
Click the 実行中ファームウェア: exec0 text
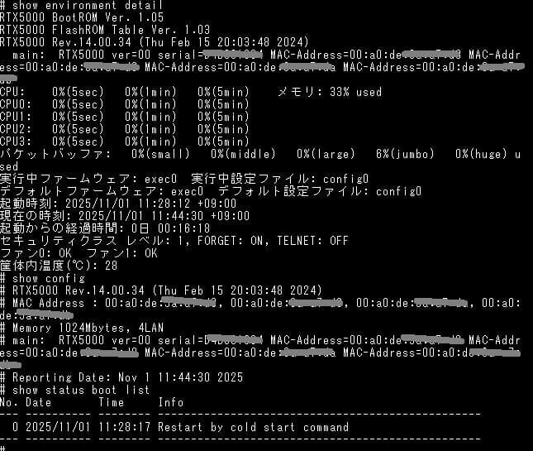tap(88, 179)
